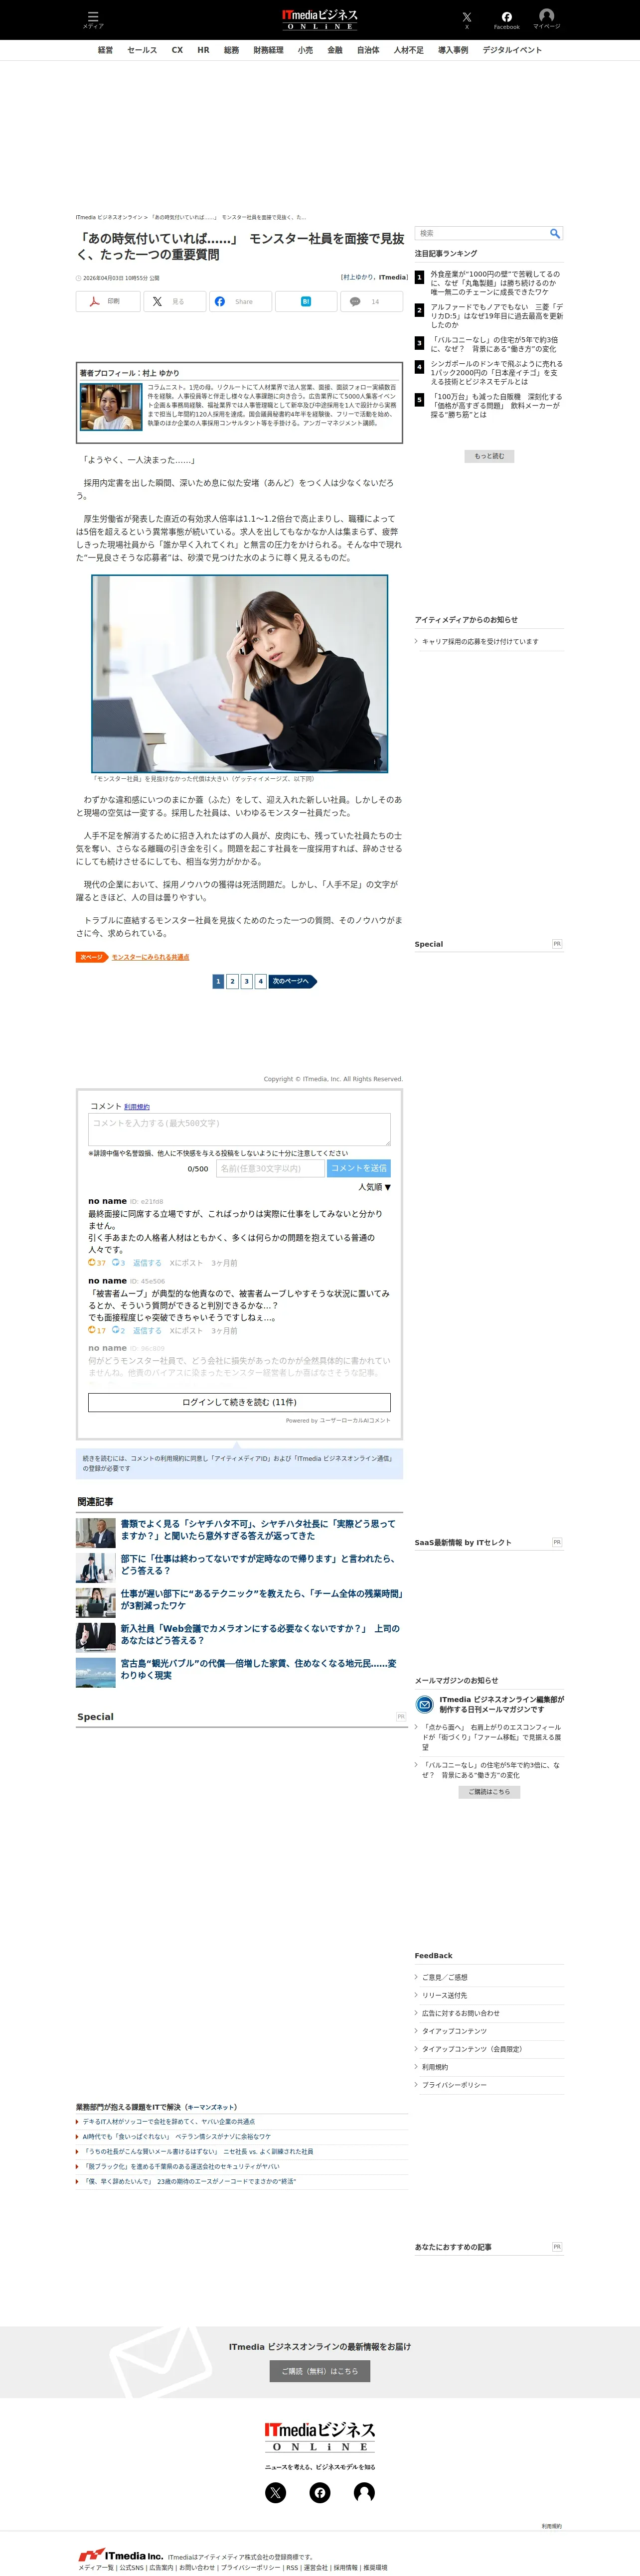Click the footer X social icon

pyautogui.click(x=275, y=2492)
